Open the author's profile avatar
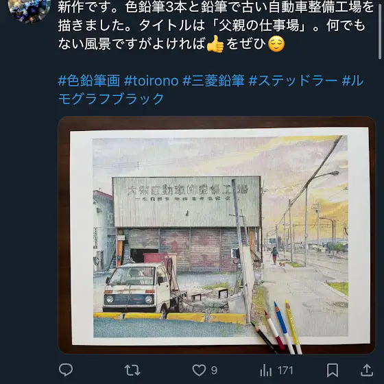This screenshot has height=384, width=384. click(x=29, y=8)
